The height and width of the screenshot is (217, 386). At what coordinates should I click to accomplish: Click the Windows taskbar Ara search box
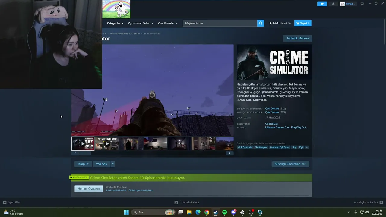pos(154,212)
